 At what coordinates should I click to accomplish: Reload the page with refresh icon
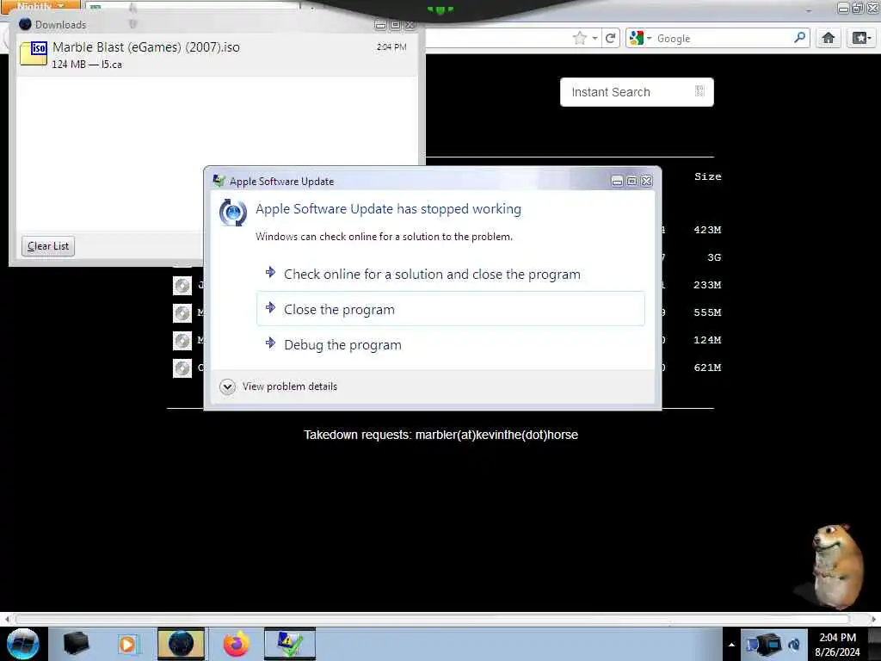pos(610,38)
